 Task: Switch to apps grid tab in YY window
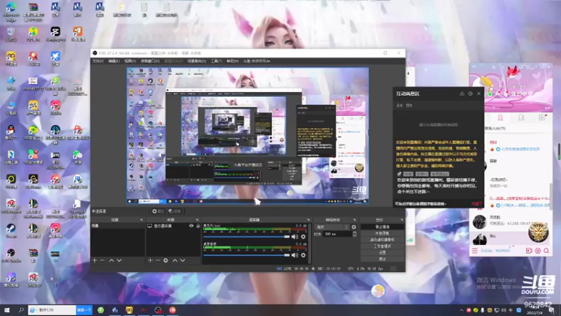pos(541,117)
